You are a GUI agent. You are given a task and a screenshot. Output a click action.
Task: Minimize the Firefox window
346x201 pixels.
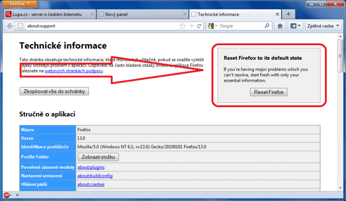311,4
